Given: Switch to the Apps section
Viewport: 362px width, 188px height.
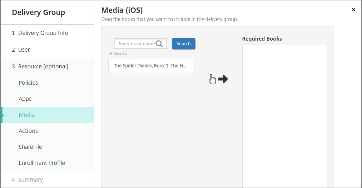Looking at the screenshot, I should 25,99.
